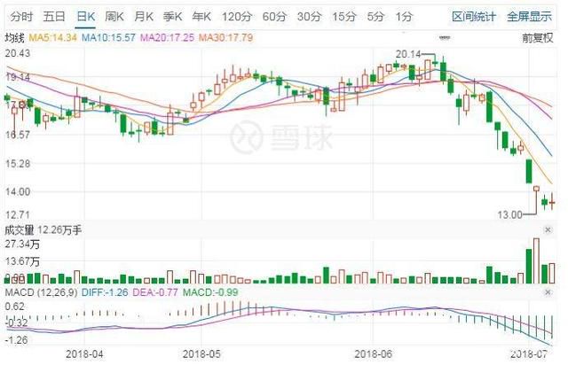Open 区间统计 range statistics

pyautogui.click(x=474, y=16)
